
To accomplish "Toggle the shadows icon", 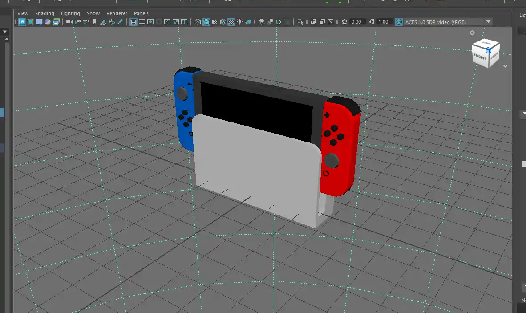I will click(x=249, y=22).
